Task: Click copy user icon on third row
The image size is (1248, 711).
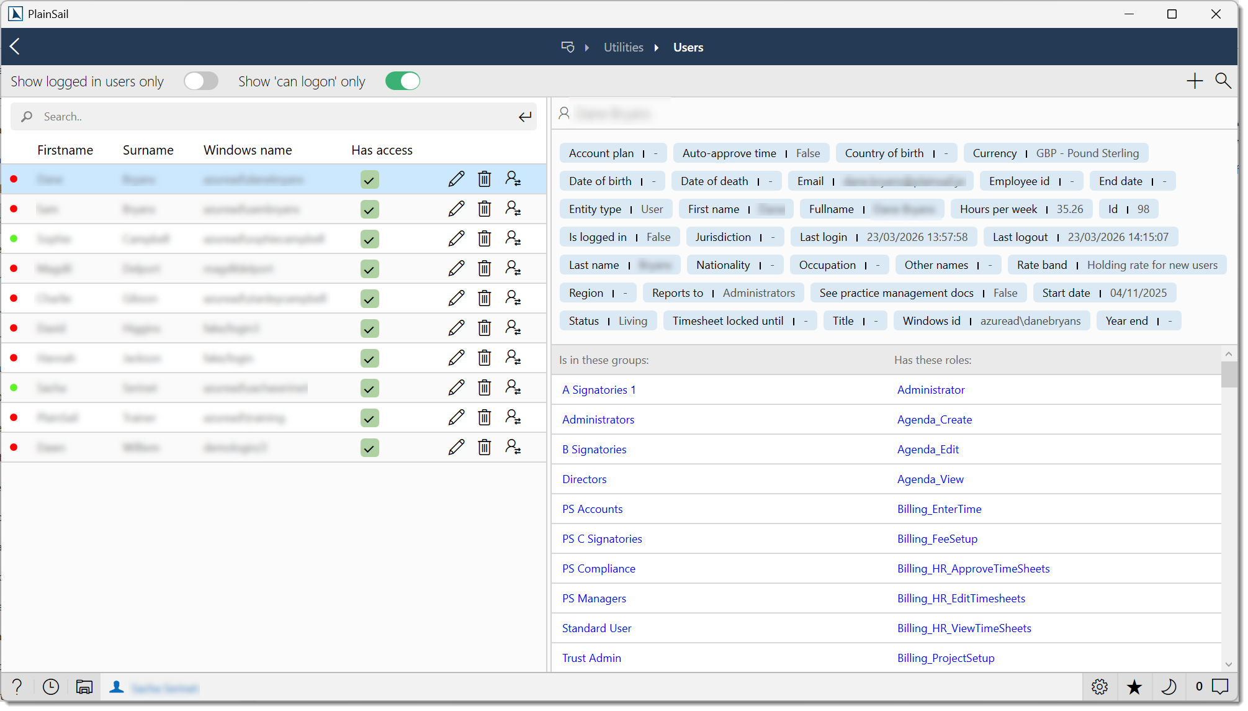Action: pyautogui.click(x=513, y=238)
